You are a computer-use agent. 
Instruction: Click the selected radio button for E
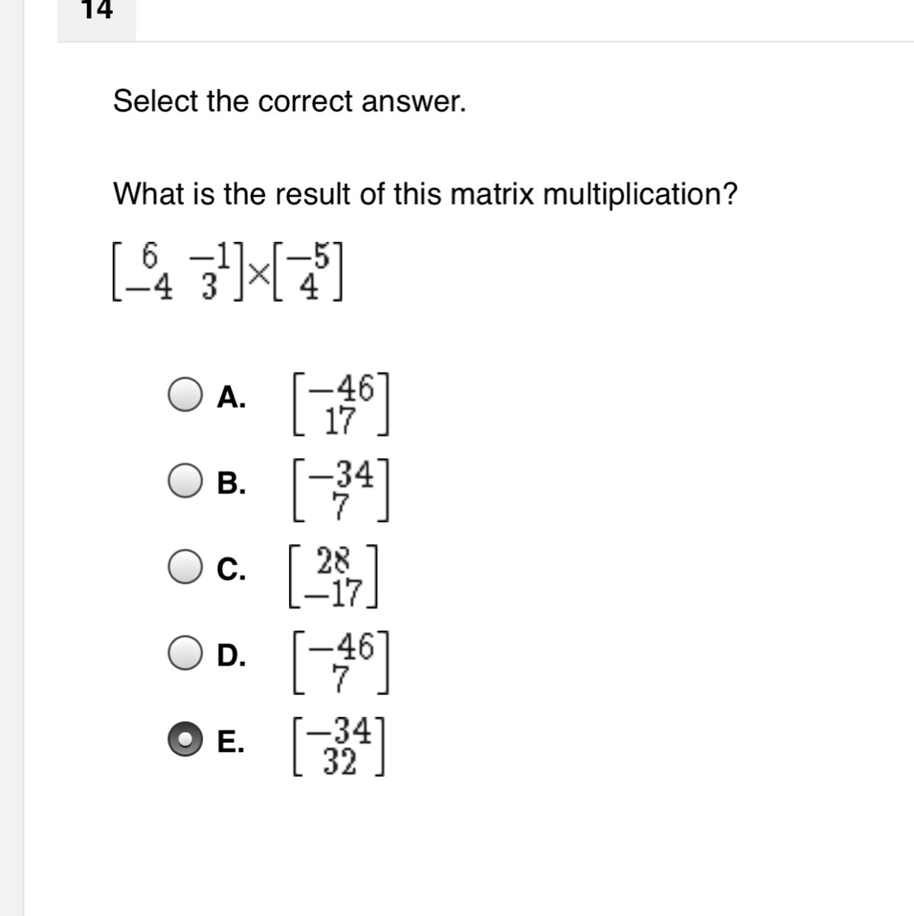[185, 739]
